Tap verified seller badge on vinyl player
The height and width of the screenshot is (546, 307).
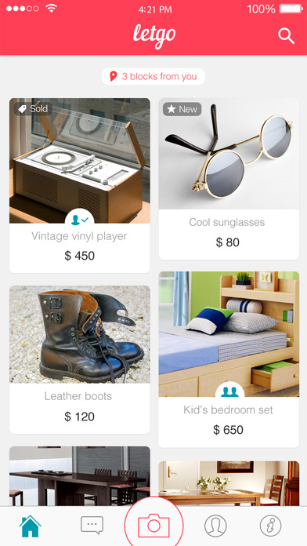(x=80, y=220)
